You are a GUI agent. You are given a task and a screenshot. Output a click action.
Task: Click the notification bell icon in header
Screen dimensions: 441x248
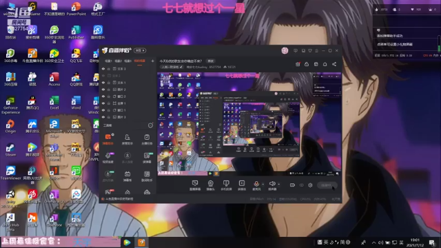[x=325, y=64]
